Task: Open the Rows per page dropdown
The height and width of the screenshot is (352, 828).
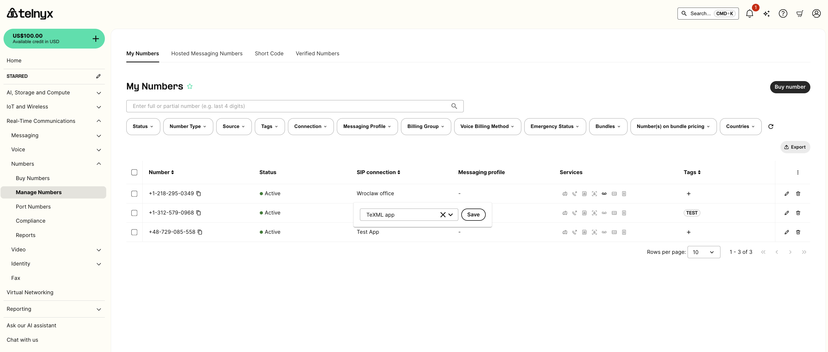Action: [x=703, y=252]
